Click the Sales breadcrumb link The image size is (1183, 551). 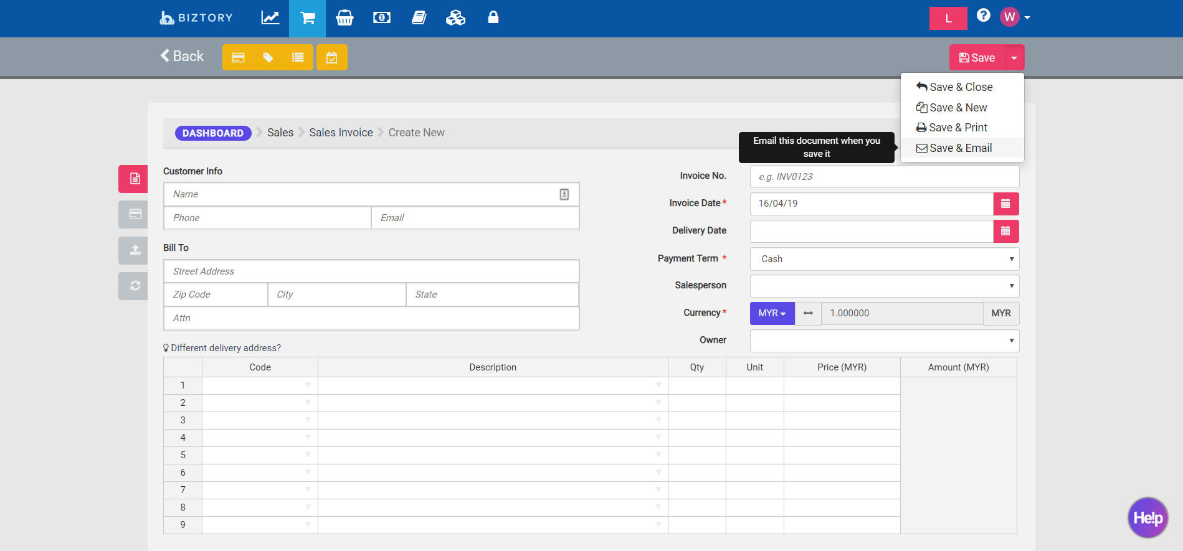coord(280,133)
